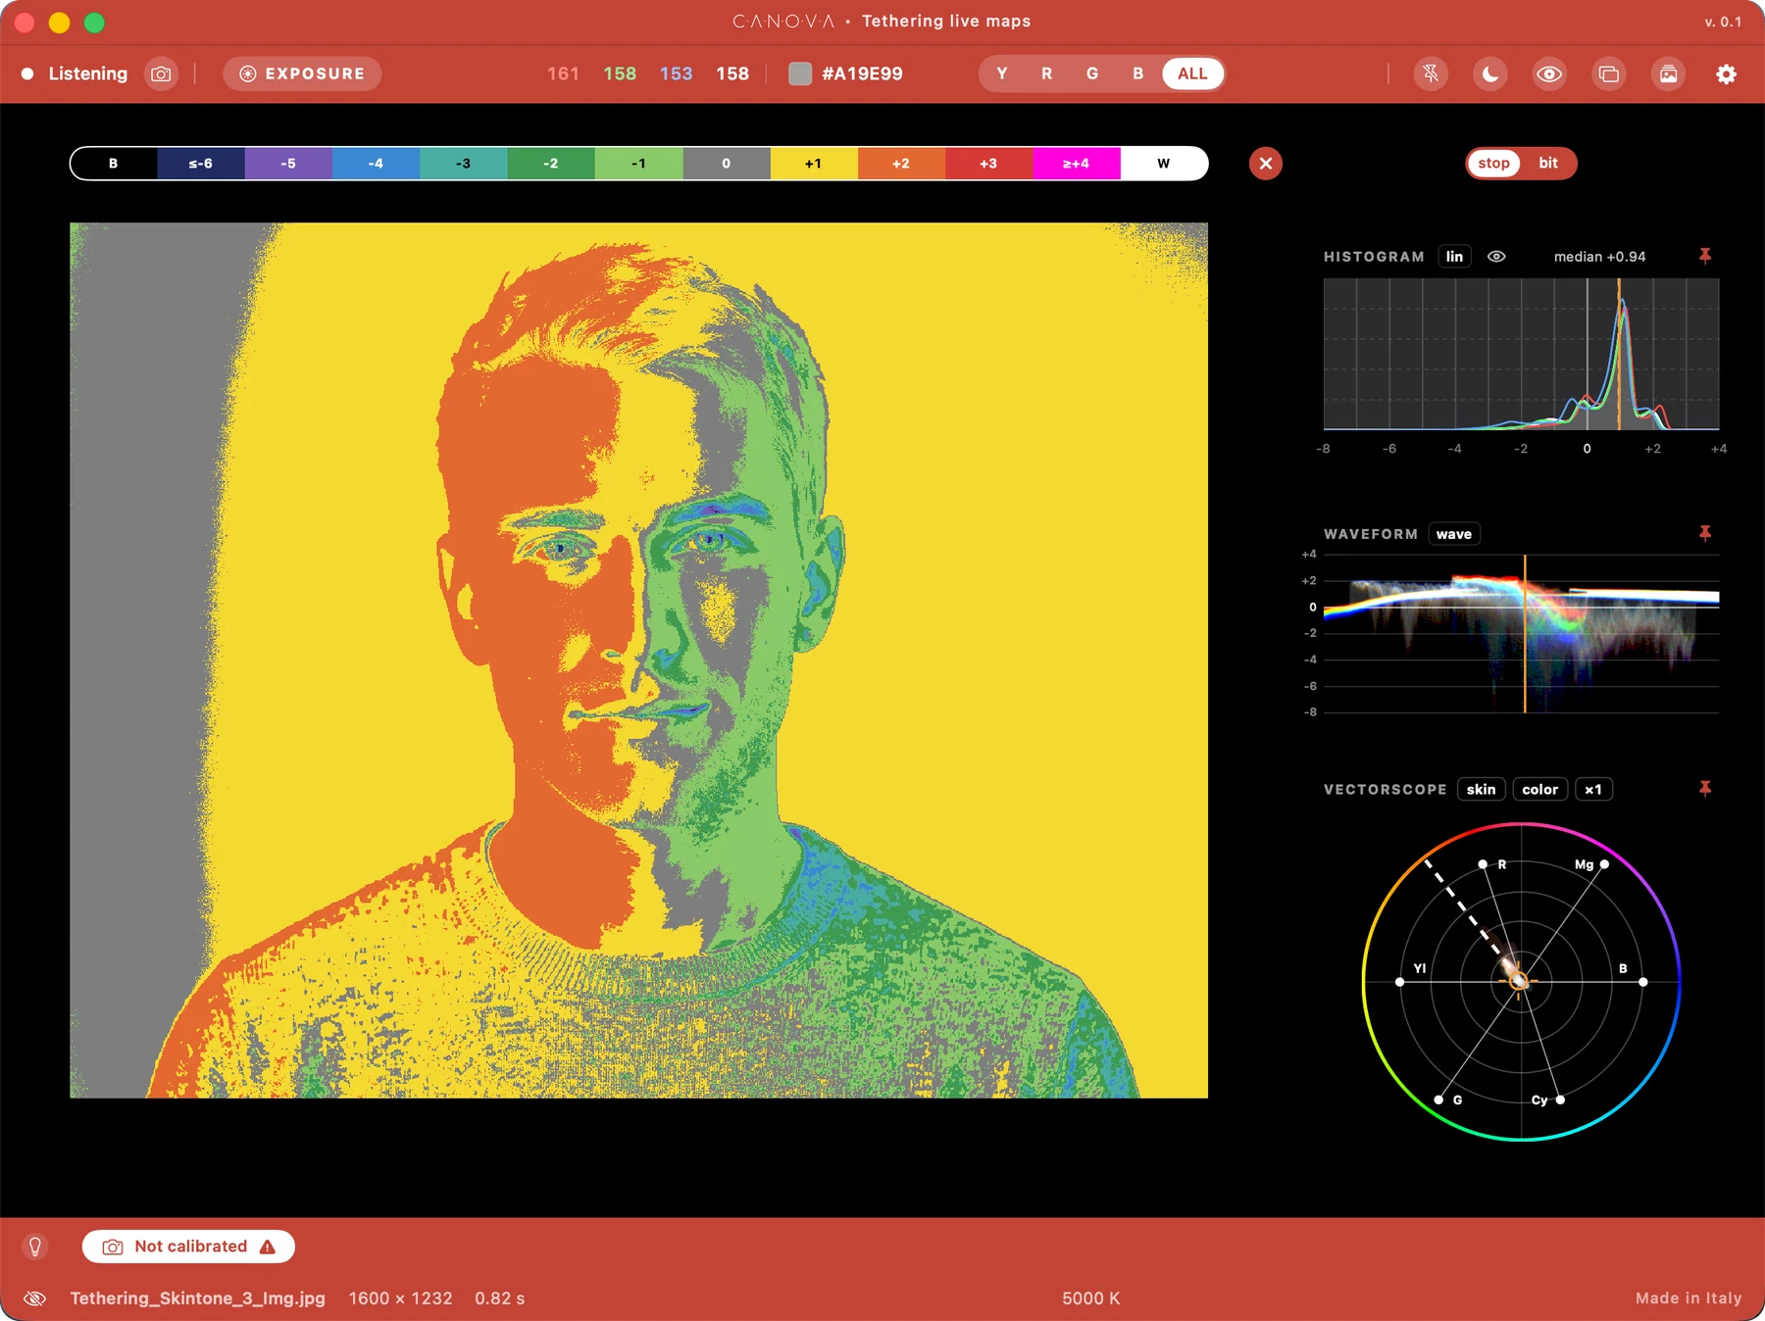Select the Y luminance channel

1002,73
